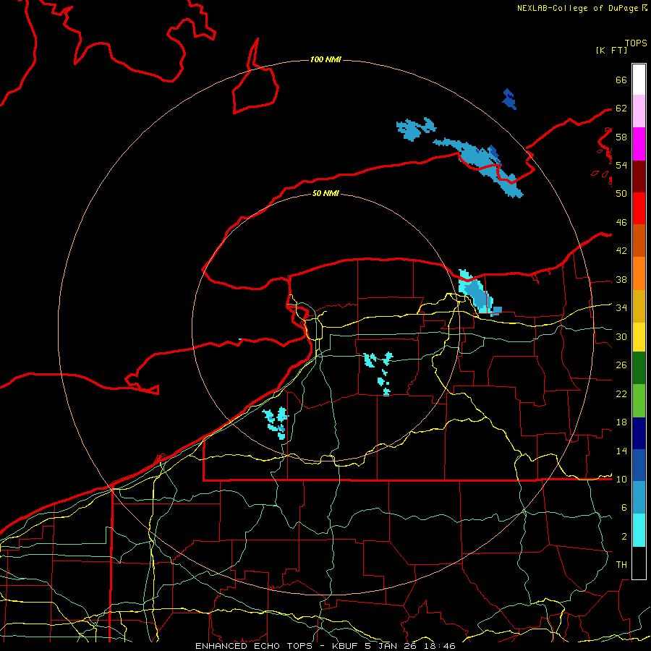Click the 'NEXLAB-College of DuPage' credit text
This screenshot has height=651, width=651.
(x=579, y=8)
